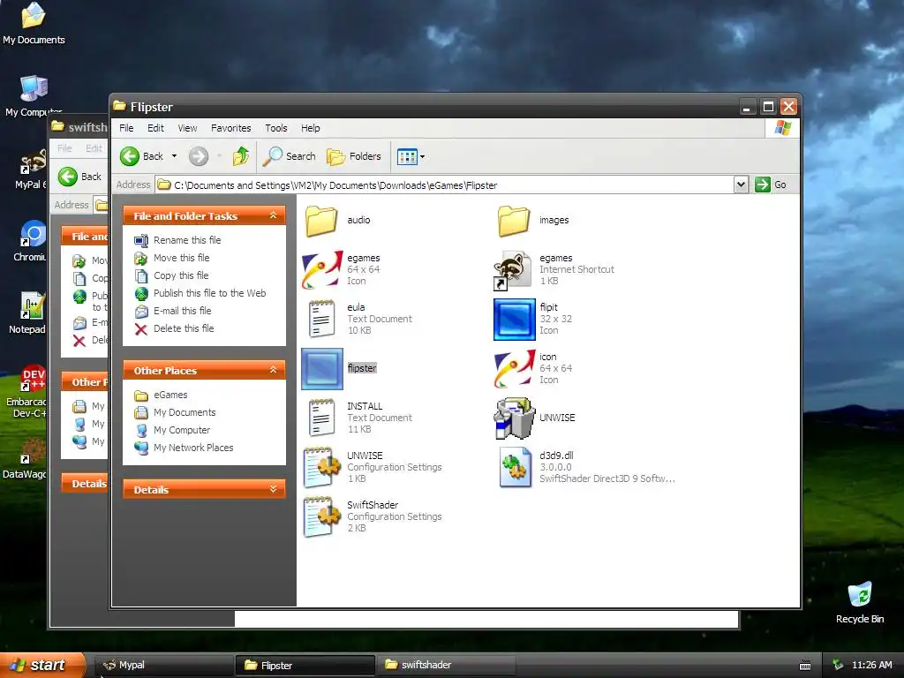
Task: Click the Go button beside address bar
Action: [771, 185]
